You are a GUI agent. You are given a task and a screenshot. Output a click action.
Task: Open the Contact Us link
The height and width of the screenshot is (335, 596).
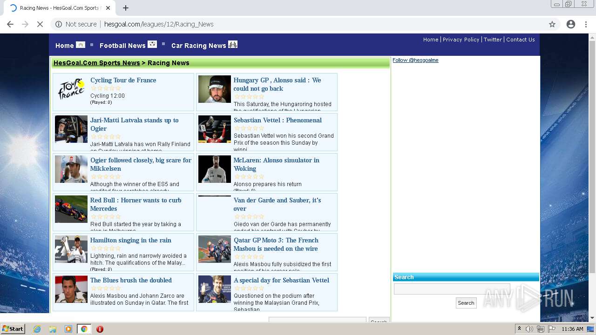pyautogui.click(x=521, y=40)
